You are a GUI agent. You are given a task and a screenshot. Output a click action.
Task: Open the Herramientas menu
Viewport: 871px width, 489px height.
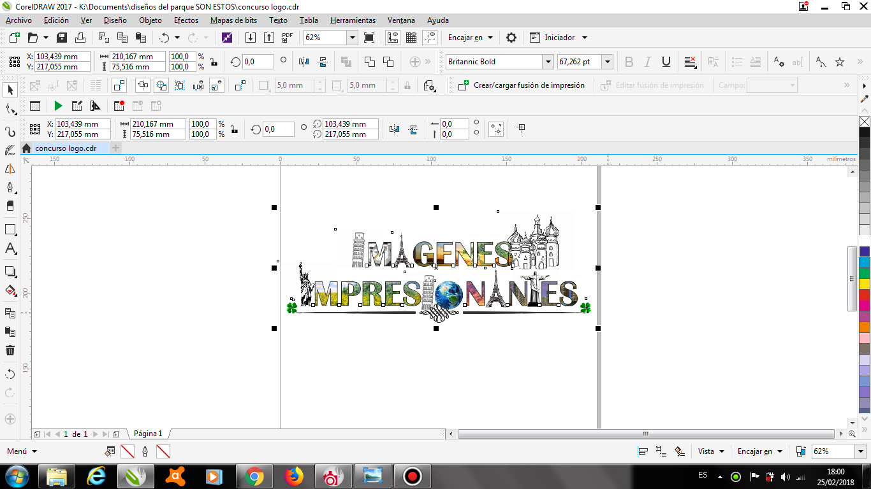(x=353, y=20)
